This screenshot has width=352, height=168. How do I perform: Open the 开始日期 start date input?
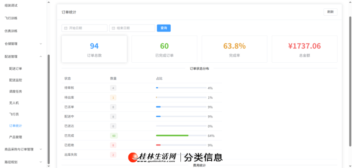click(84, 28)
